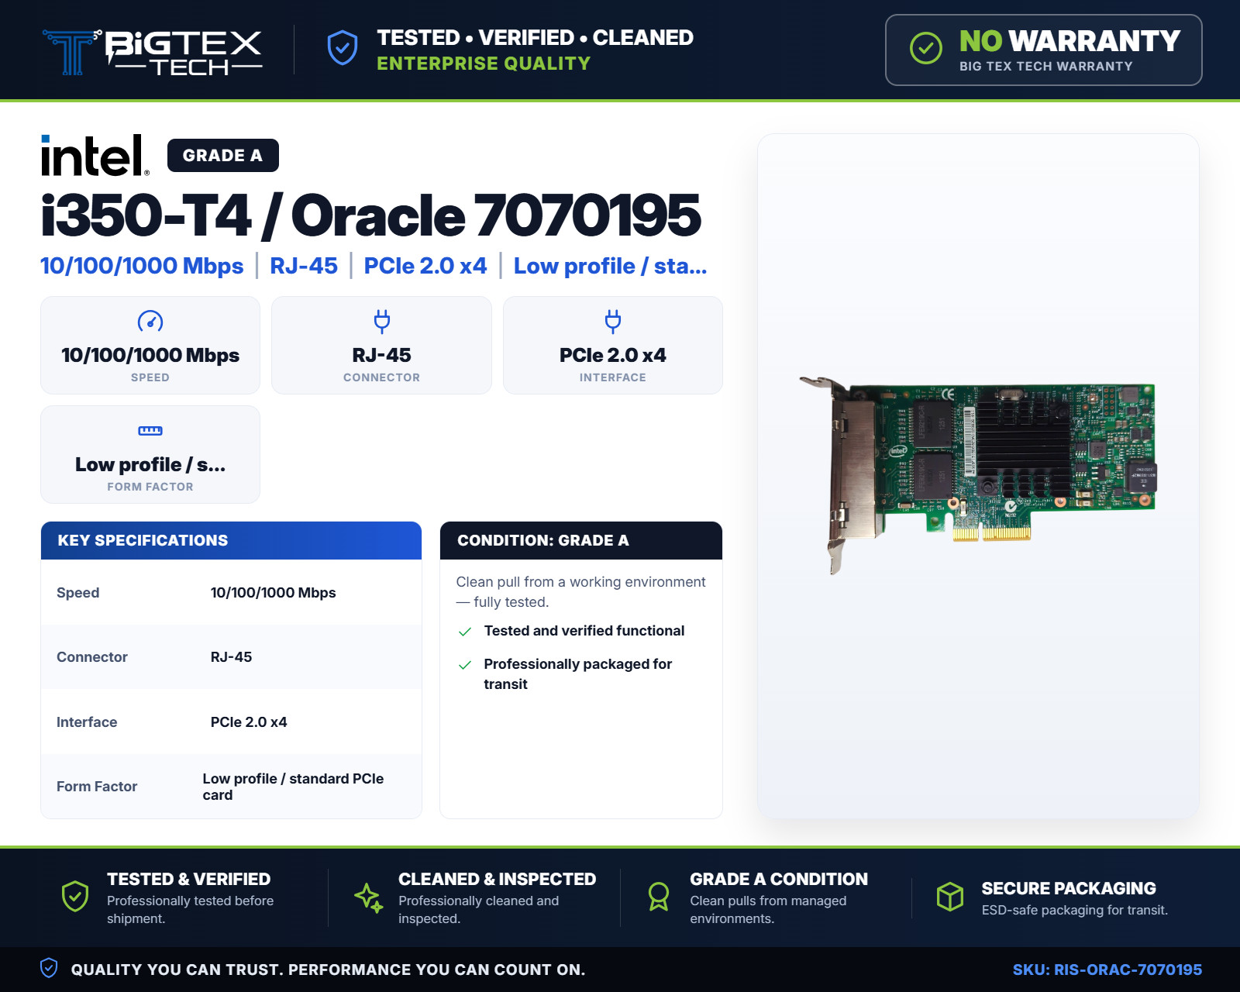Viewport: 1240px width, 992px height.
Task: Click the Low profile / standard PCIe card value
Action: click(x=293, y=787)
